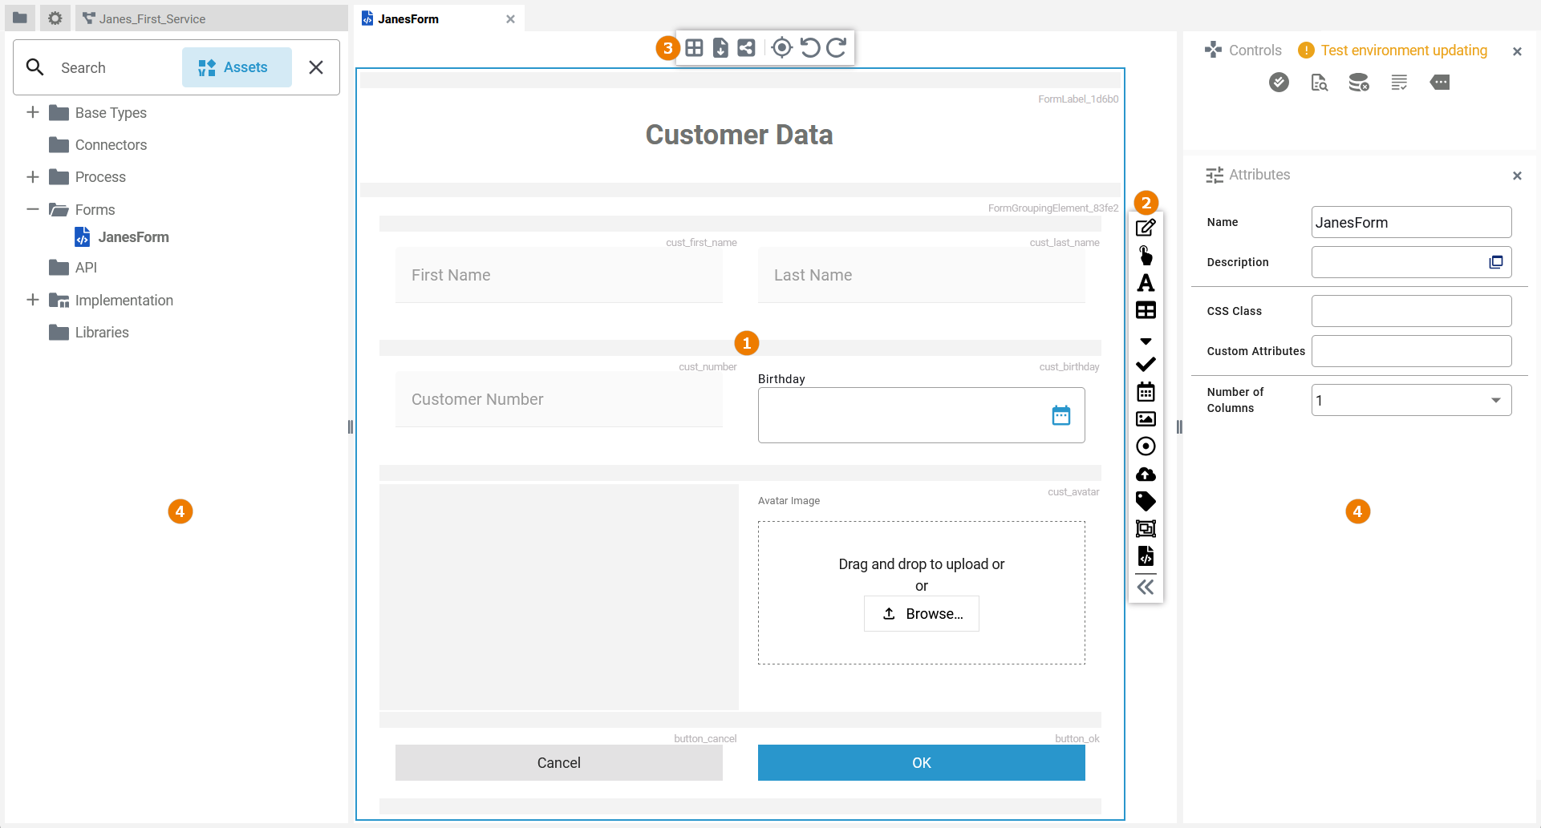Collapse the Forms folder
The image size is (1541, 828).
33,209
